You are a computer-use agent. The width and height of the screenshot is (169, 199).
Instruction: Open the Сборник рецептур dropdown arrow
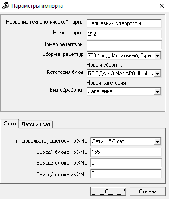click(x=157, y=56)
